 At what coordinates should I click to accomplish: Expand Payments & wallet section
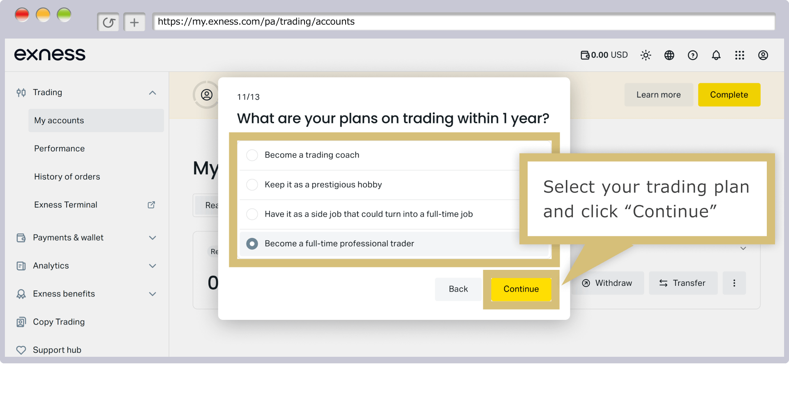[152, 238]
